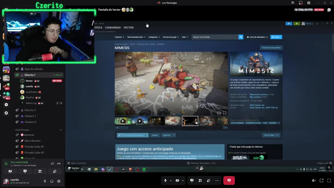Open more options ellipsis in control bar
The image size is (334, 188).
coord(217,180)
